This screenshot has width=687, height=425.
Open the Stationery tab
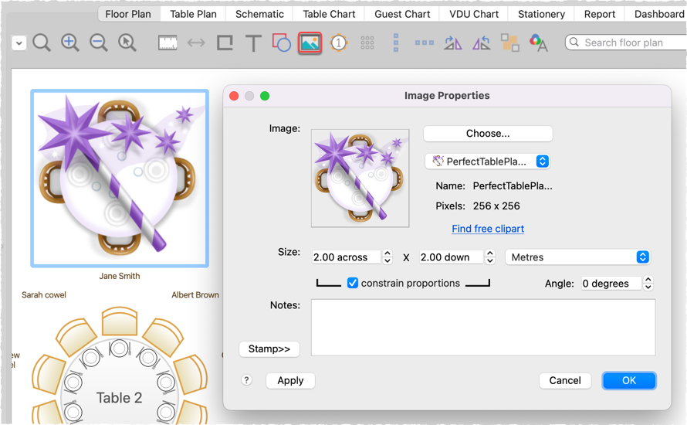coord(541,14)
